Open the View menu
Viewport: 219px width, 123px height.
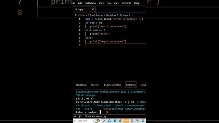point(102,3)
